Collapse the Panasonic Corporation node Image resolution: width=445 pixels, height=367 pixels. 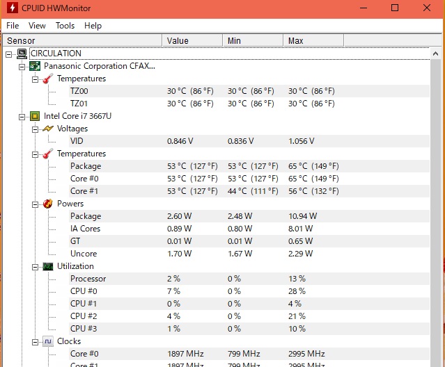click(x=22, y=67)
